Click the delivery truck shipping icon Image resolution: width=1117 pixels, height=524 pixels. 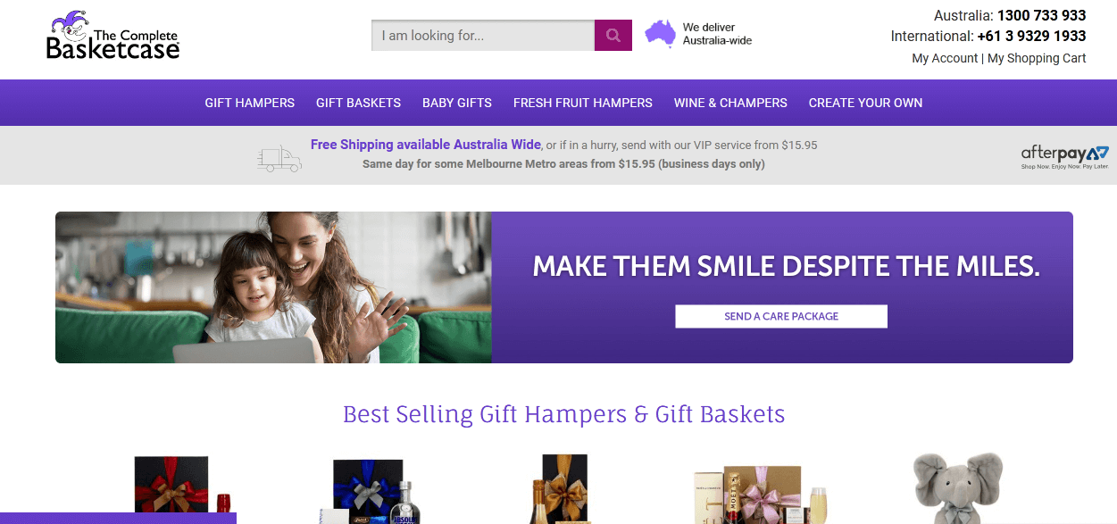click(279, 158)
